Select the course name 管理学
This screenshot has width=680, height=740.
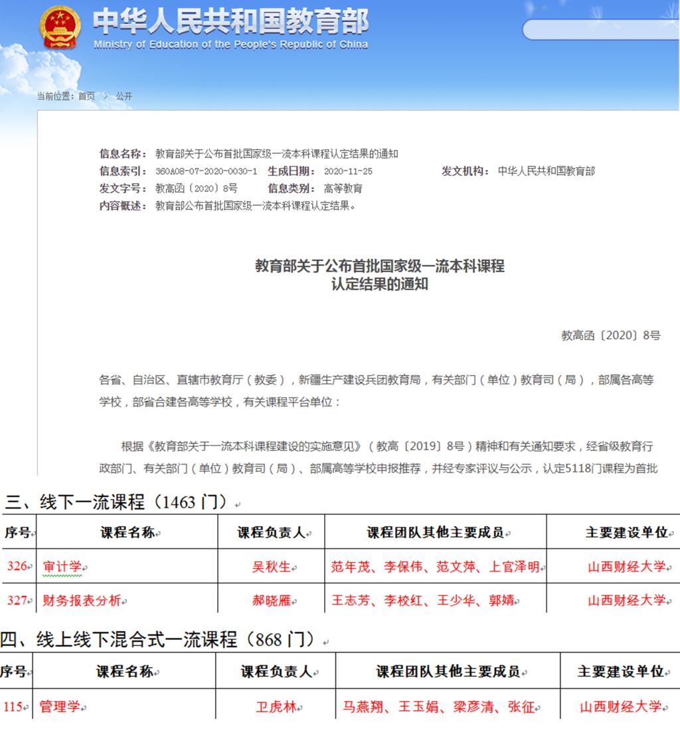point(60,707)
